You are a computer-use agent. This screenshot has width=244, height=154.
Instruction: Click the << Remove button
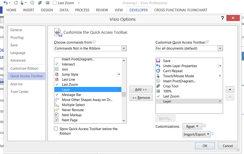click(141, 98)
